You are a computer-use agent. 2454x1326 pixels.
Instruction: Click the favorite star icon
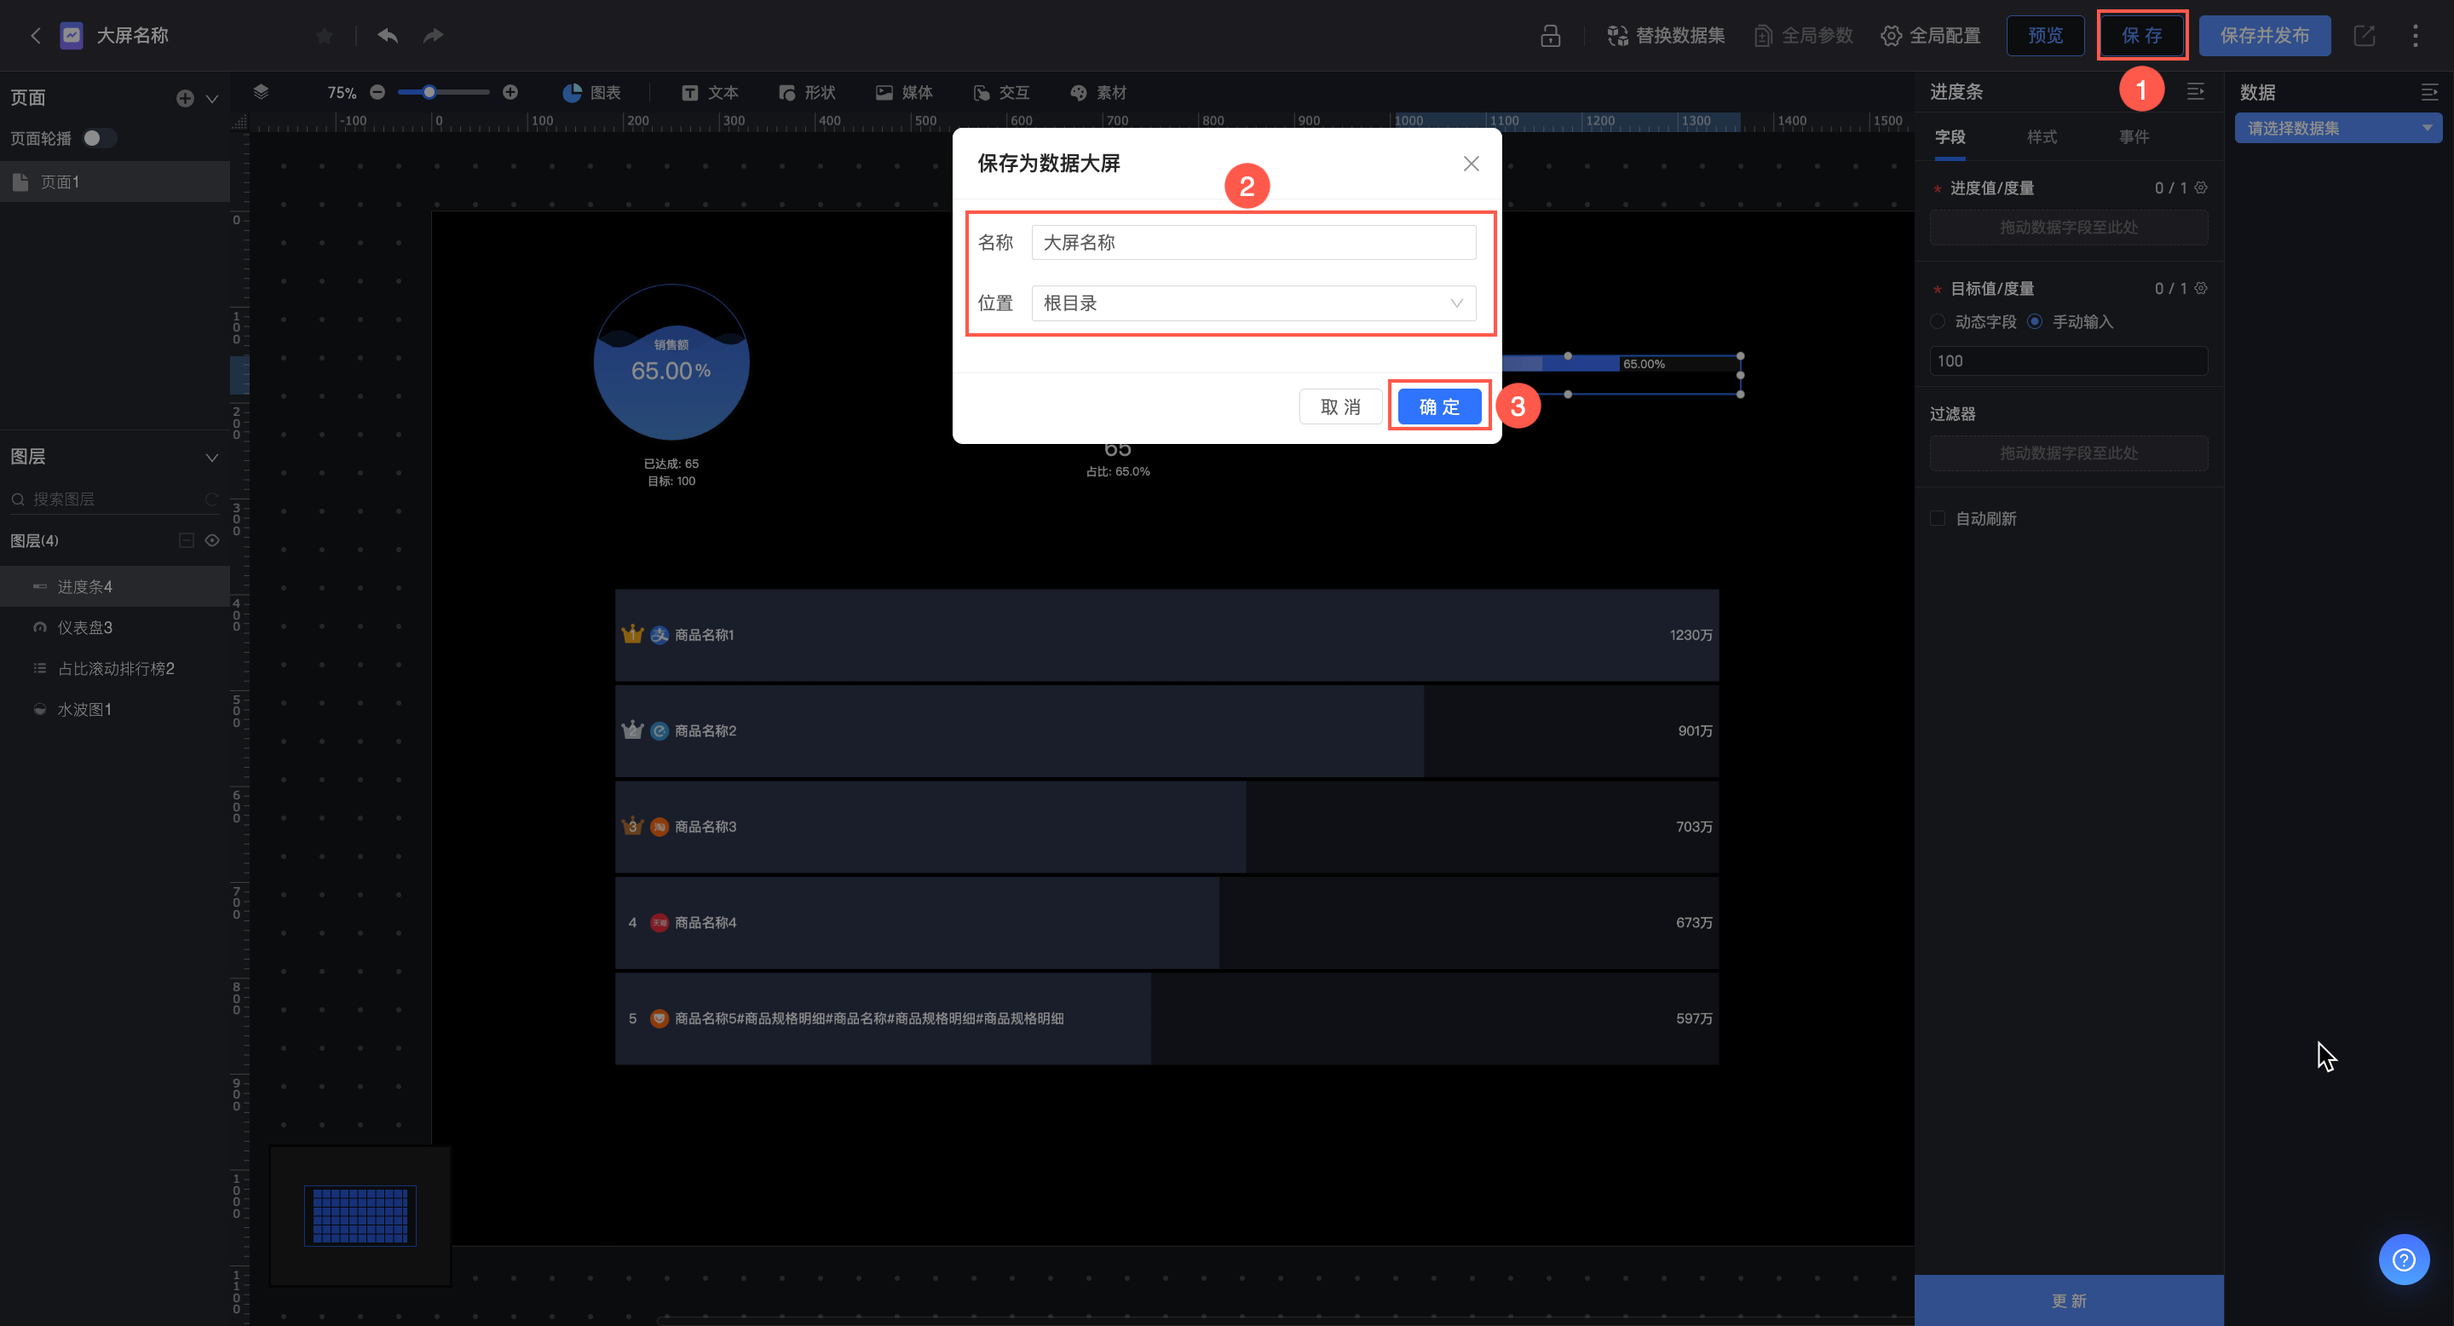click(324, 35)
